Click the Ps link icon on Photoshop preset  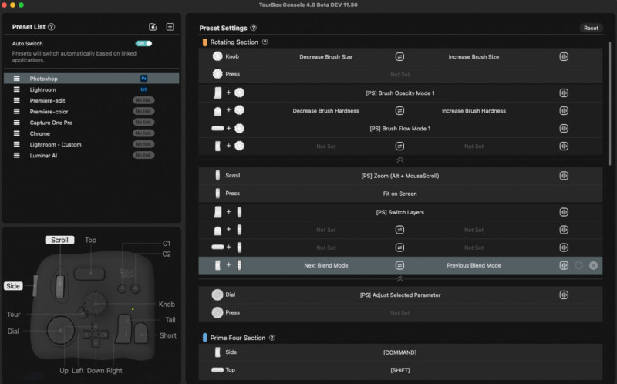pyautogui.click(x=143, y=79)
